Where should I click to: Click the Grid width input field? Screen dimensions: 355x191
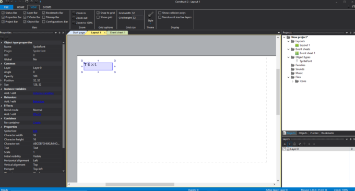pyautogui.click(x=137, y=13)
